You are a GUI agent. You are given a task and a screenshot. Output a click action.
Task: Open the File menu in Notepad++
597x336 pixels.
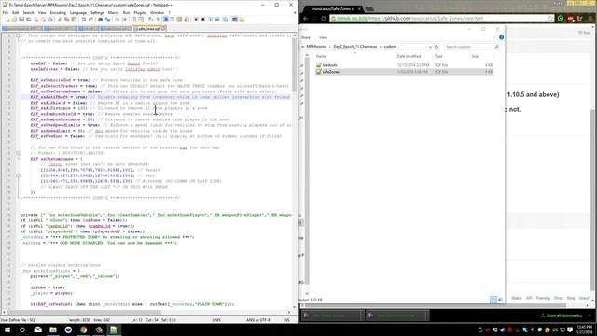(5, 12)
